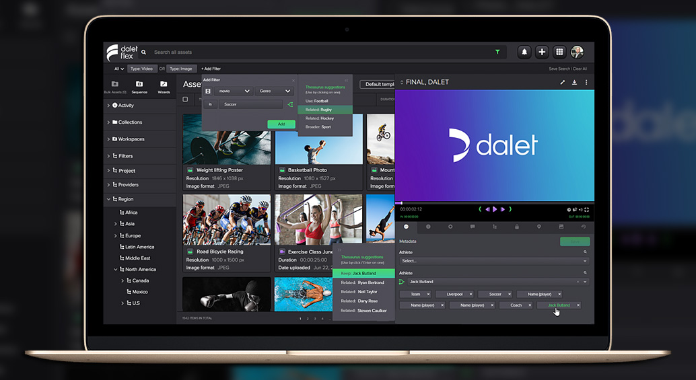Switch to the hierarchy tab in asset panel
The height and width of the screenshot is (380, 696).
495,227
